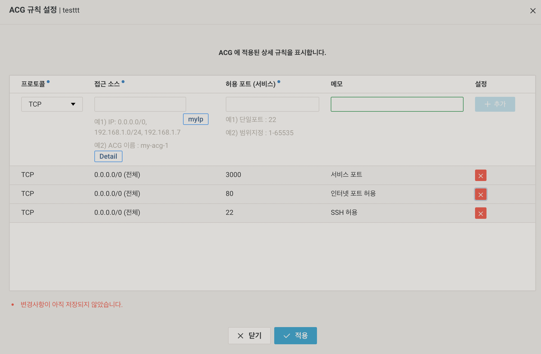Click port value 22 in SSH row
The height and width of the screenshot is (354, 541).
click(229, 213)
